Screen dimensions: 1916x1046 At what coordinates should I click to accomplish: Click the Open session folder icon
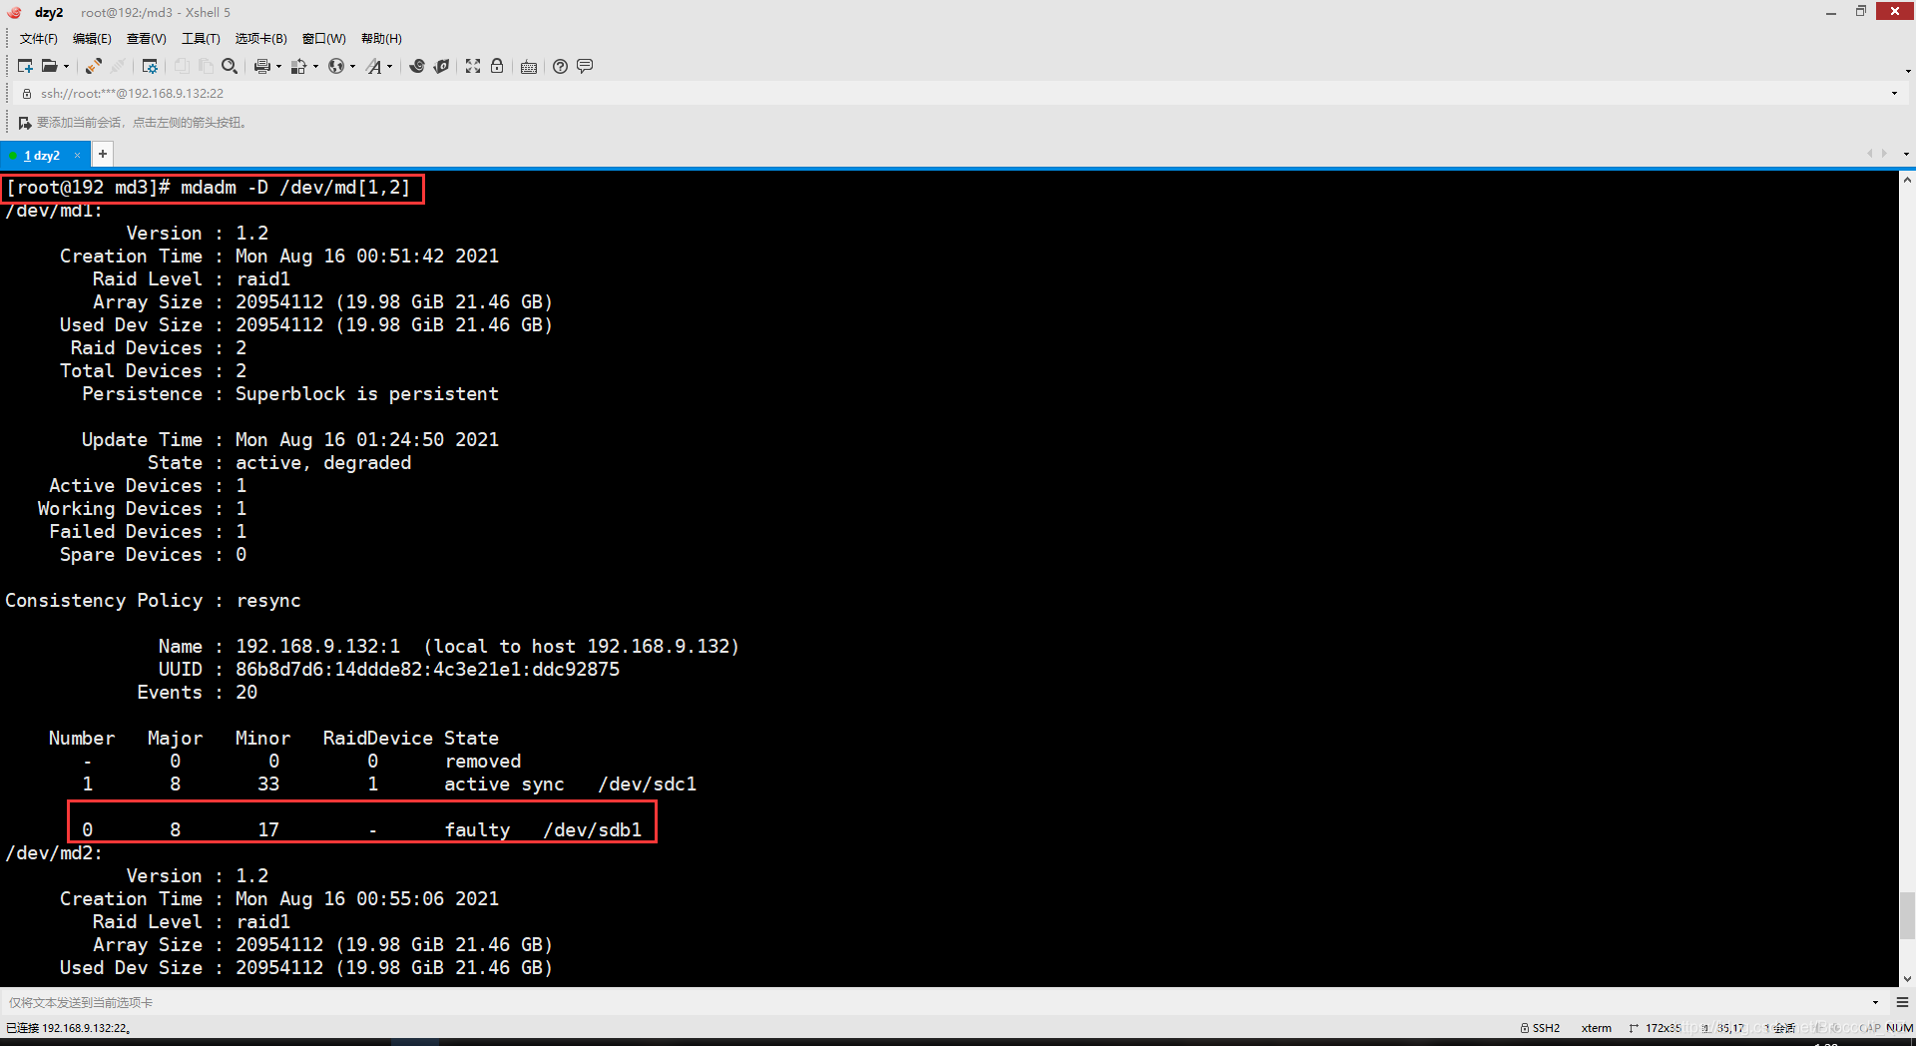(x=48, y=66)
